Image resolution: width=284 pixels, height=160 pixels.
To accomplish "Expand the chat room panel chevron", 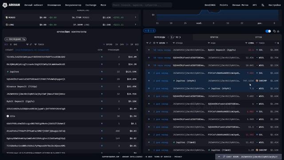I will tap(219, 156).
